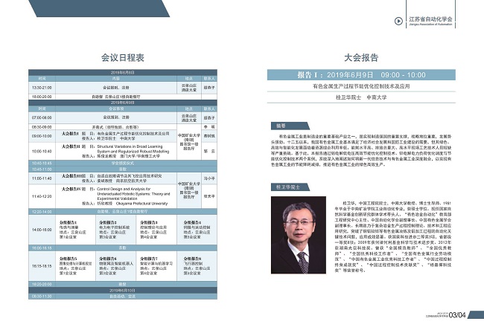The image size is (484, 330).
Task: Click the 内容 column header under 2019年6月8日
Action: tap(116, 79)
